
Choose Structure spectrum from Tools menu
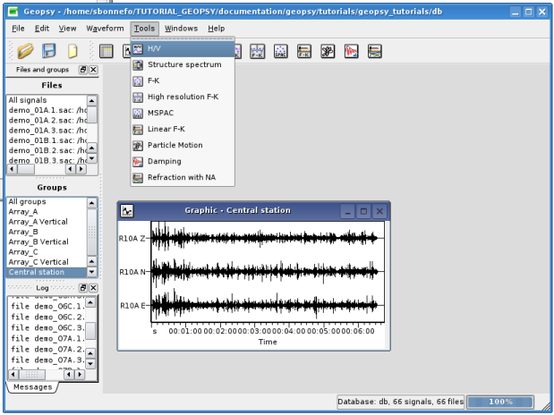coord(183,64)
